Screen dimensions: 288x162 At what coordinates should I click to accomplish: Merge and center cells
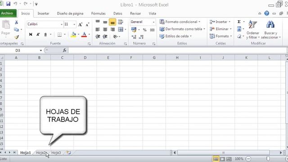121,29
